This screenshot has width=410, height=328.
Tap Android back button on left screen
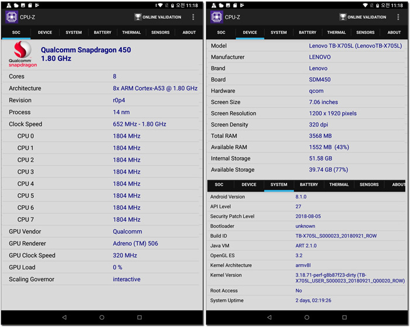pyautogui.click(x=64, y=317)
